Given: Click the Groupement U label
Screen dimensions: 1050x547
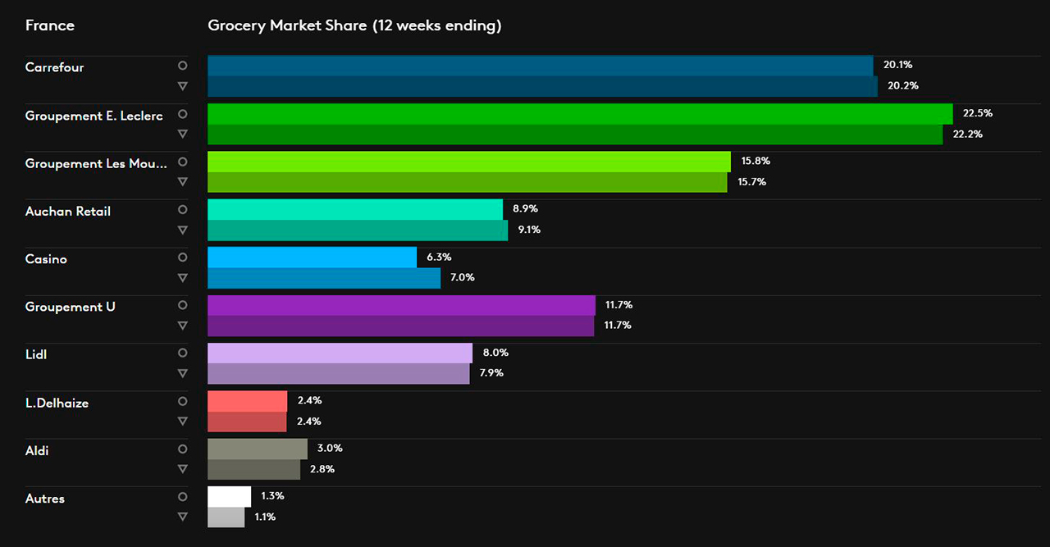Looking at the screenshot, I should [x=70, y=306].
